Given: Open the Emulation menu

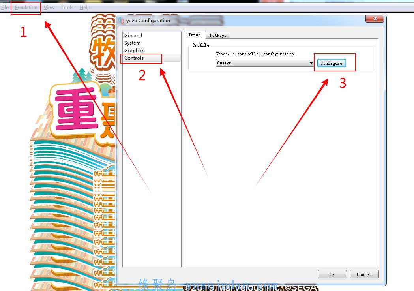Looking at the screenshot, I should coord(26,8).
